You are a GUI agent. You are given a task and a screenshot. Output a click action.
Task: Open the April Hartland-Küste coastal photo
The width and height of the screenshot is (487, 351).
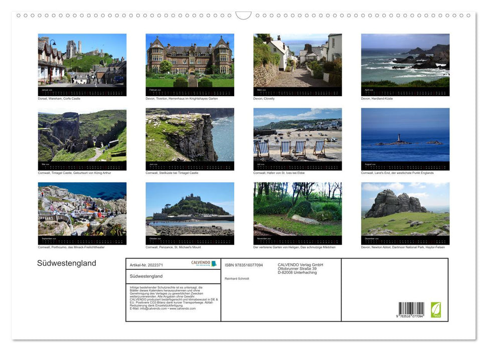tap(405, 64)
